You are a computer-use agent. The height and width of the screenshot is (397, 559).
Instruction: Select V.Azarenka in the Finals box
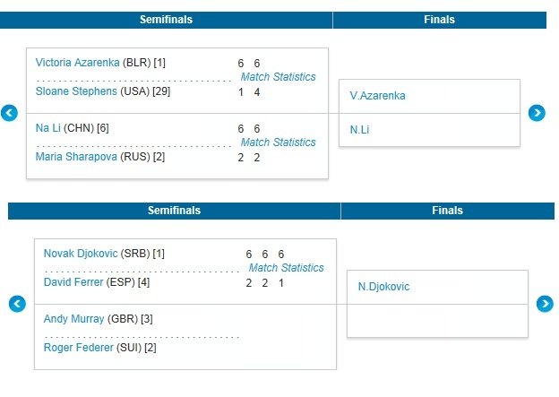(377, 96)
